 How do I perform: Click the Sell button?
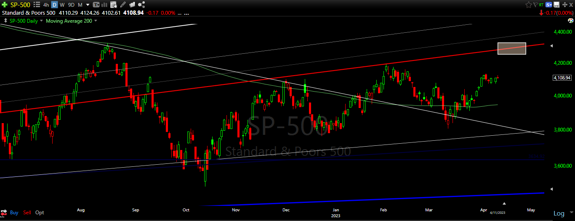27,213
